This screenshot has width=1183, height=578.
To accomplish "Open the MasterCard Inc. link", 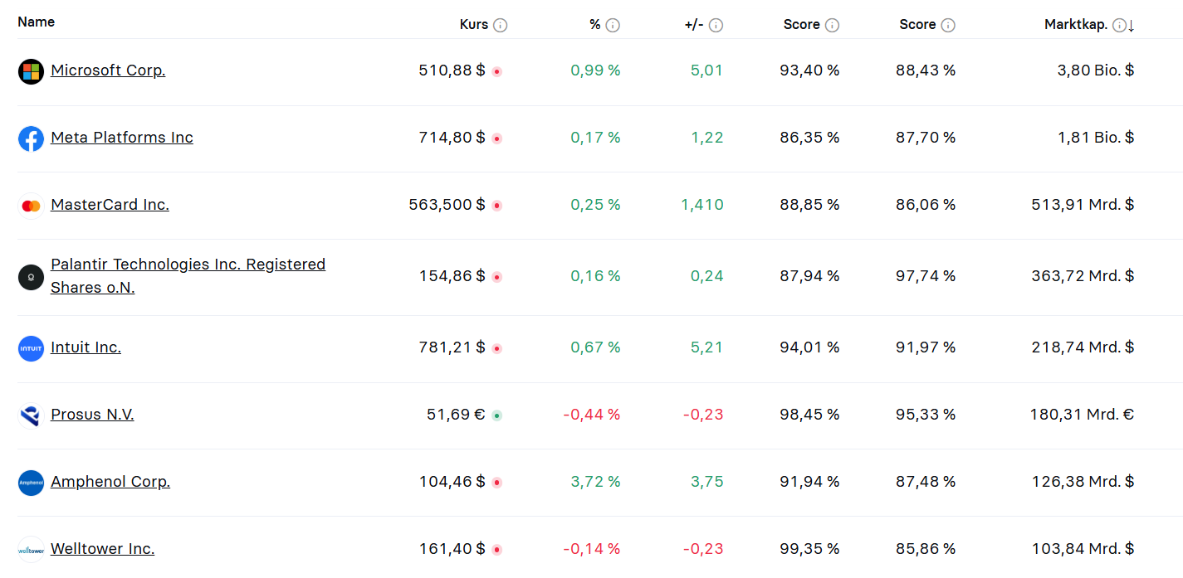I will click(x=110, y=205).
